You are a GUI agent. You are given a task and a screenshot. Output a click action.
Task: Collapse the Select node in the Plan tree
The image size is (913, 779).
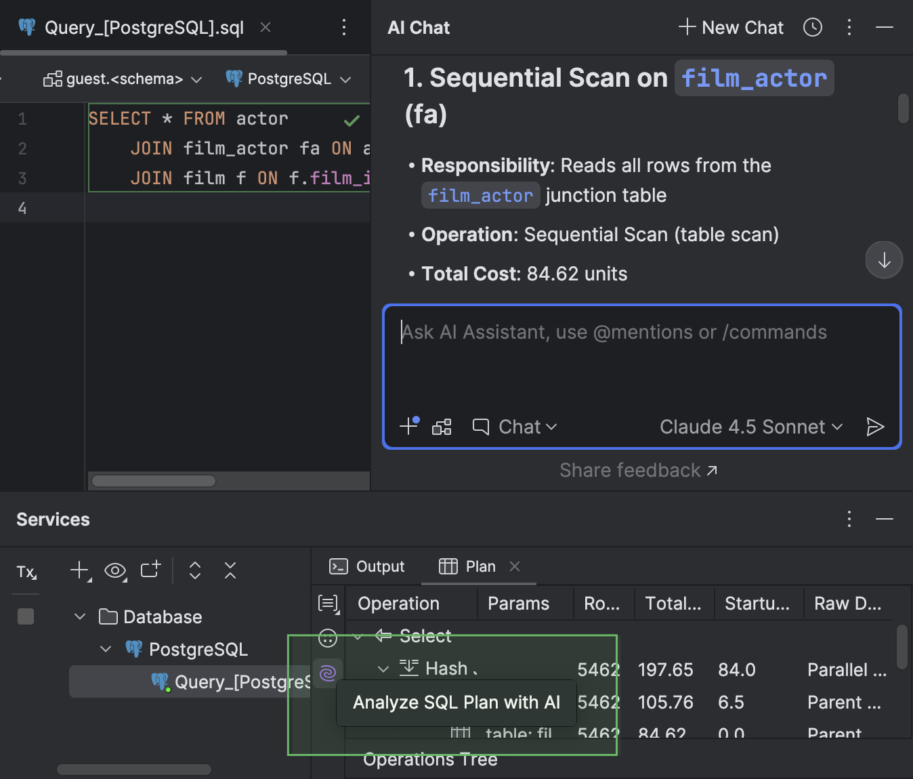click(x=358, y=636)
